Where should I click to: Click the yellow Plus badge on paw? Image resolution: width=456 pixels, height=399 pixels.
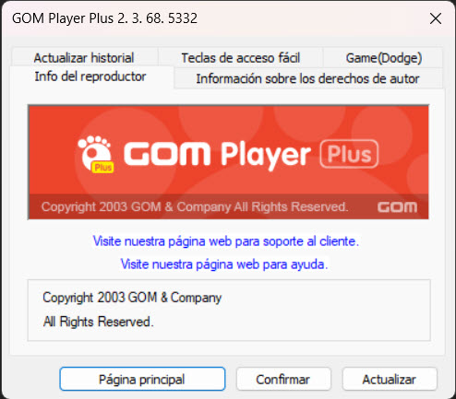point(102,168)
